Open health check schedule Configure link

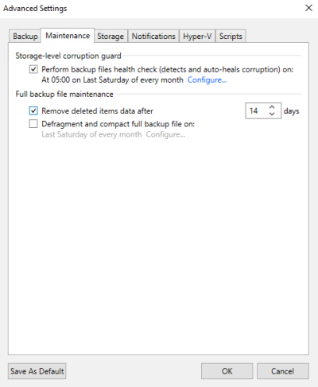pos(207,79)
